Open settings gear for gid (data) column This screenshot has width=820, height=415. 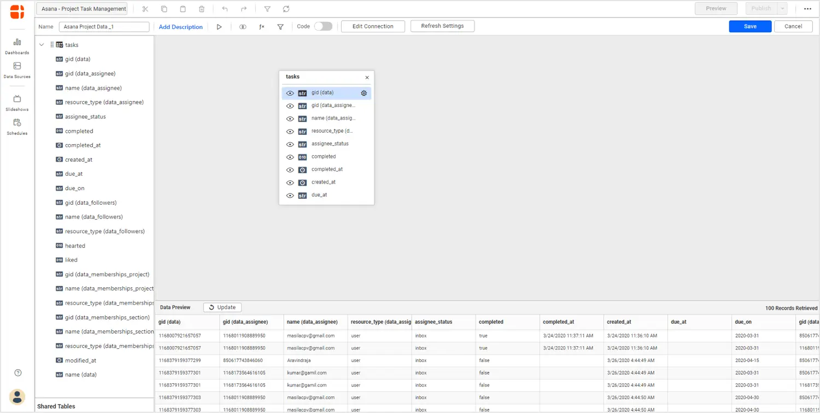[364, 93]
